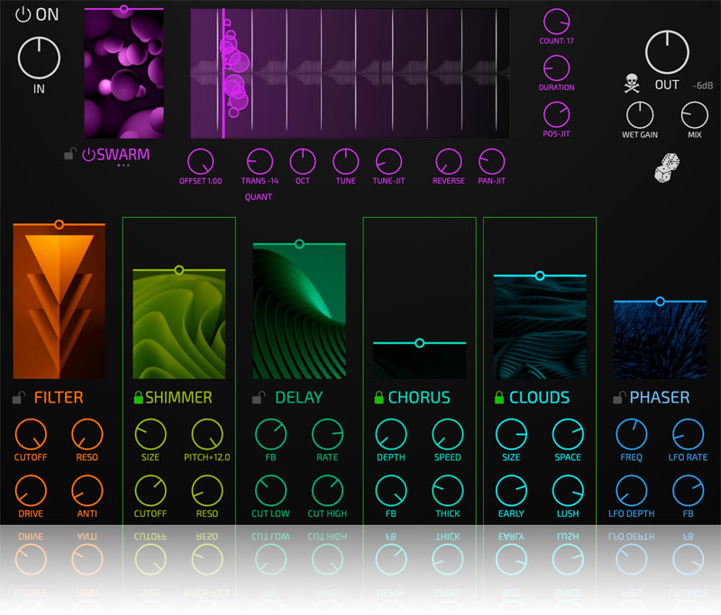
Task: Click the MIX knob
Action: (694, 114)
